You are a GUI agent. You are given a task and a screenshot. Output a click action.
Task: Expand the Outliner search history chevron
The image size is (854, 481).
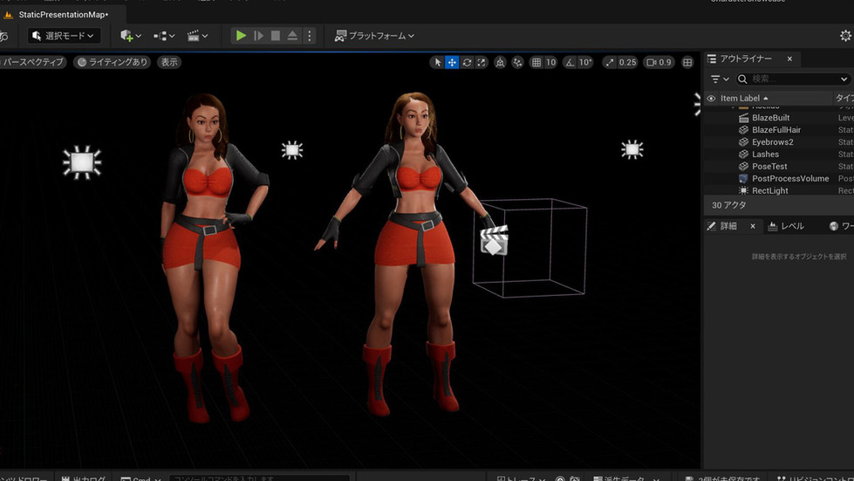(844, 79)
